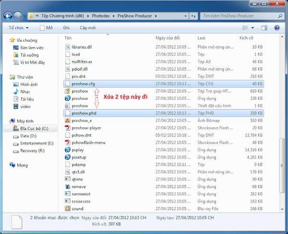
Task: Click pxsetup application icon
Action: pos(68,157)
